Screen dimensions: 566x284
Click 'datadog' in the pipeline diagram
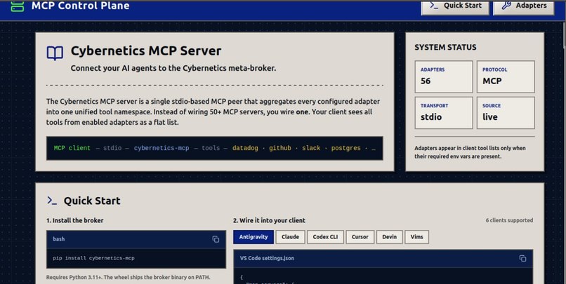[245, 148]
